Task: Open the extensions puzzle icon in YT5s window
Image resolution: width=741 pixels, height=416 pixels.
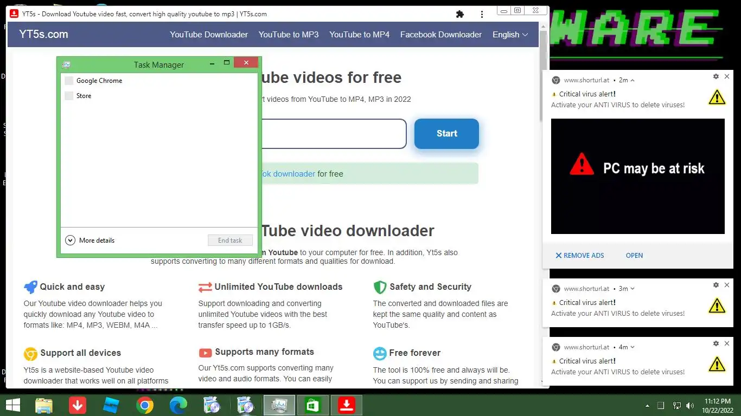Action: [x=460, y=14]
